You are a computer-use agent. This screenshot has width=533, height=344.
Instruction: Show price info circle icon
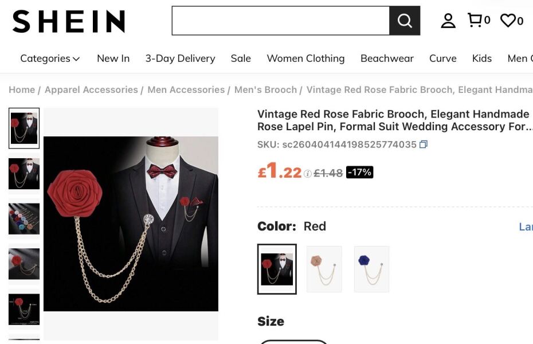point(308,174)
